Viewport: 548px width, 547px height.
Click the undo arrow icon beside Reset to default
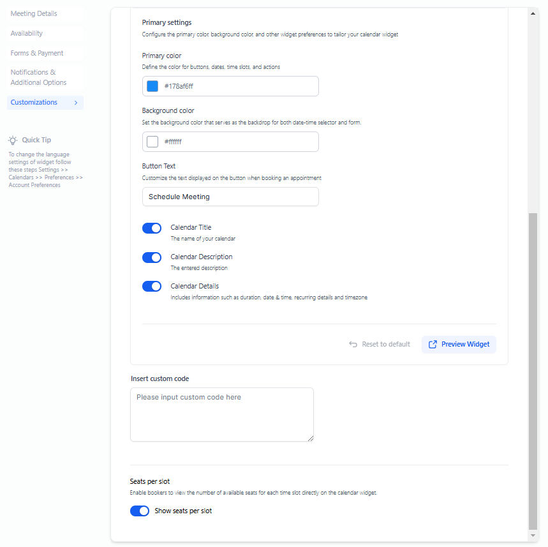[x=353, y=344]
